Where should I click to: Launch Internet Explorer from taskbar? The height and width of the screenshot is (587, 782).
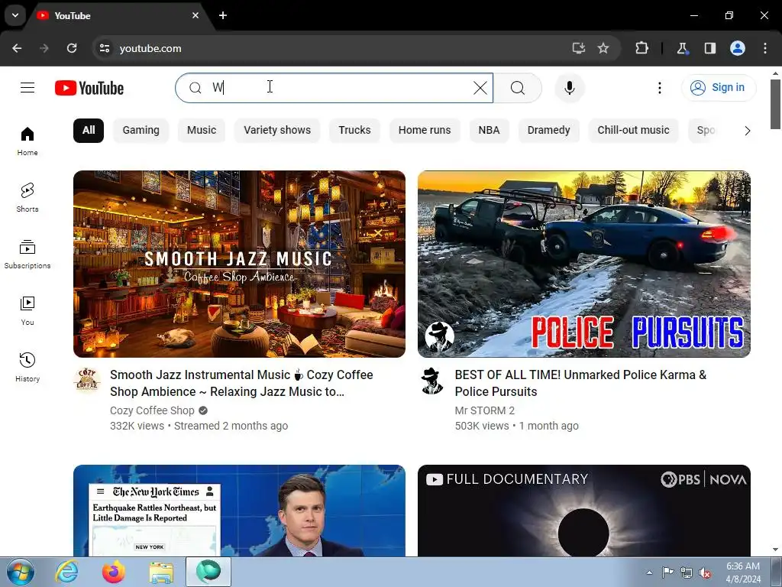[67, 572]
